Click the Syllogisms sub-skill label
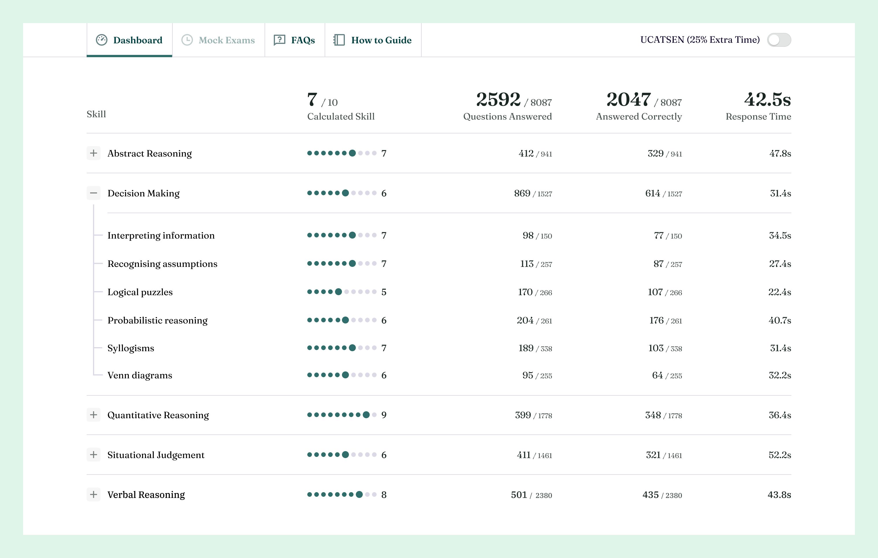Viewport: 878px width, 558px height. [131, 348]
